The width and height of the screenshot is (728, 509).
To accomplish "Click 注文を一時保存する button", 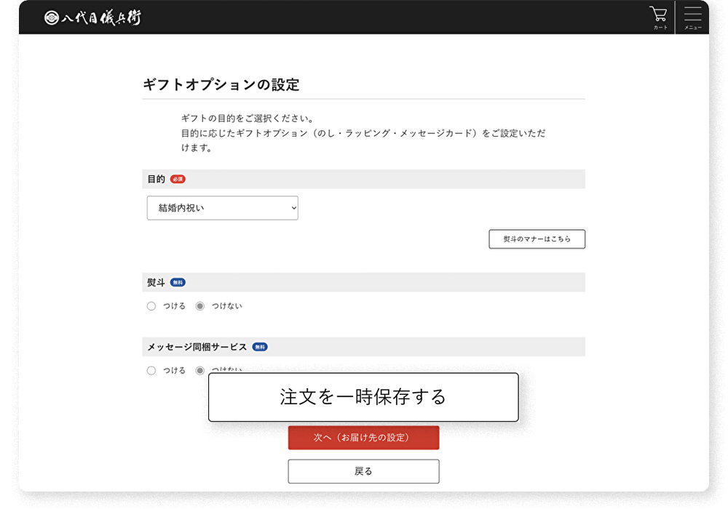I will [363, 397].
